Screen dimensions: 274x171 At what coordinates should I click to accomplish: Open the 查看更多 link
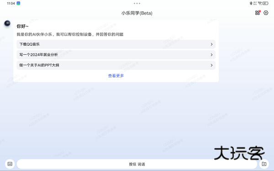click(x=116, y=76)
